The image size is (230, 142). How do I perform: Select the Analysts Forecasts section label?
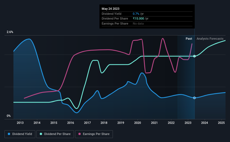210,39
